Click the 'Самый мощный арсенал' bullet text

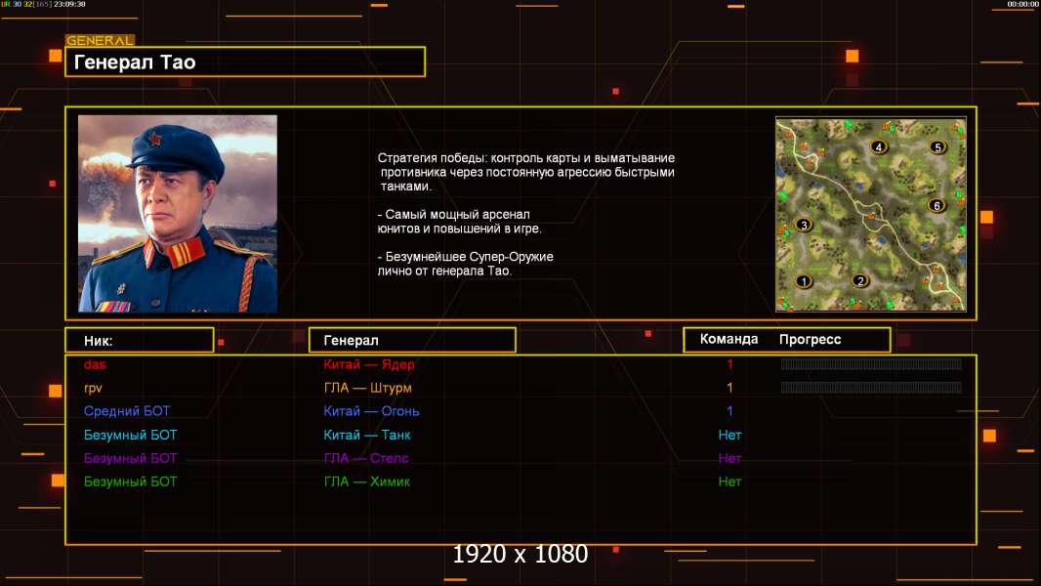[459, 222]
